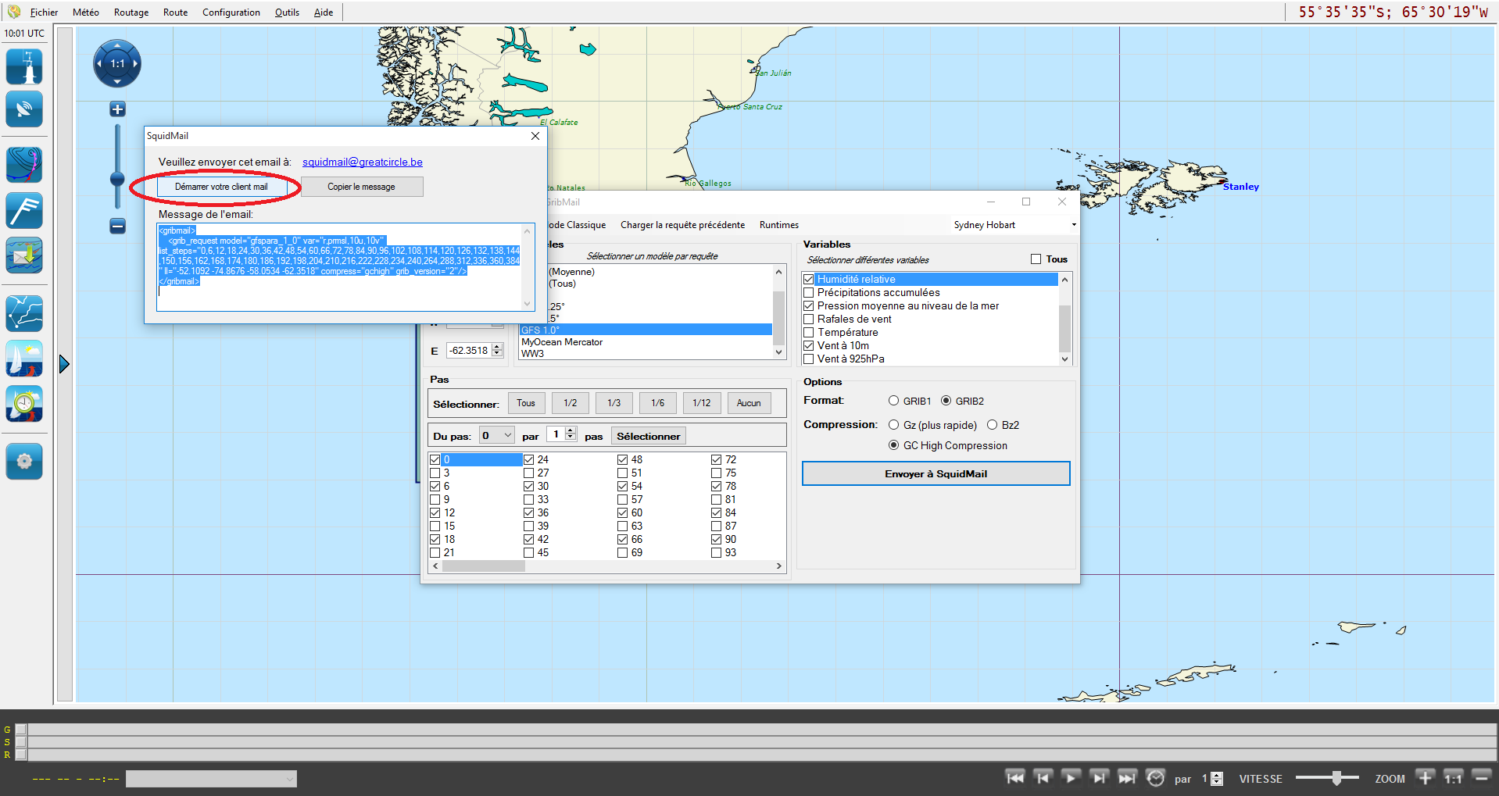1499x796 pixels.
Task: Open the satellite dish icon in sidebar
Action: pyautogui.click(x=24, y=109)
